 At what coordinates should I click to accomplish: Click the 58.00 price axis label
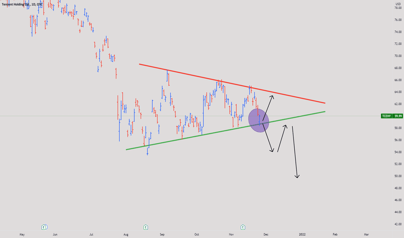pos(398,128)
